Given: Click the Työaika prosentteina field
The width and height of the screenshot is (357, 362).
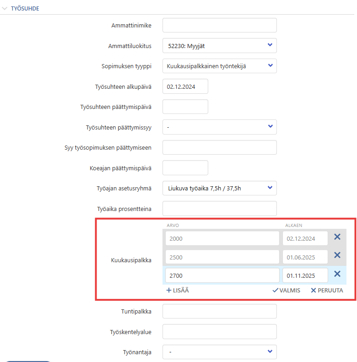Looking at the screenshot, I should point(220,209).
